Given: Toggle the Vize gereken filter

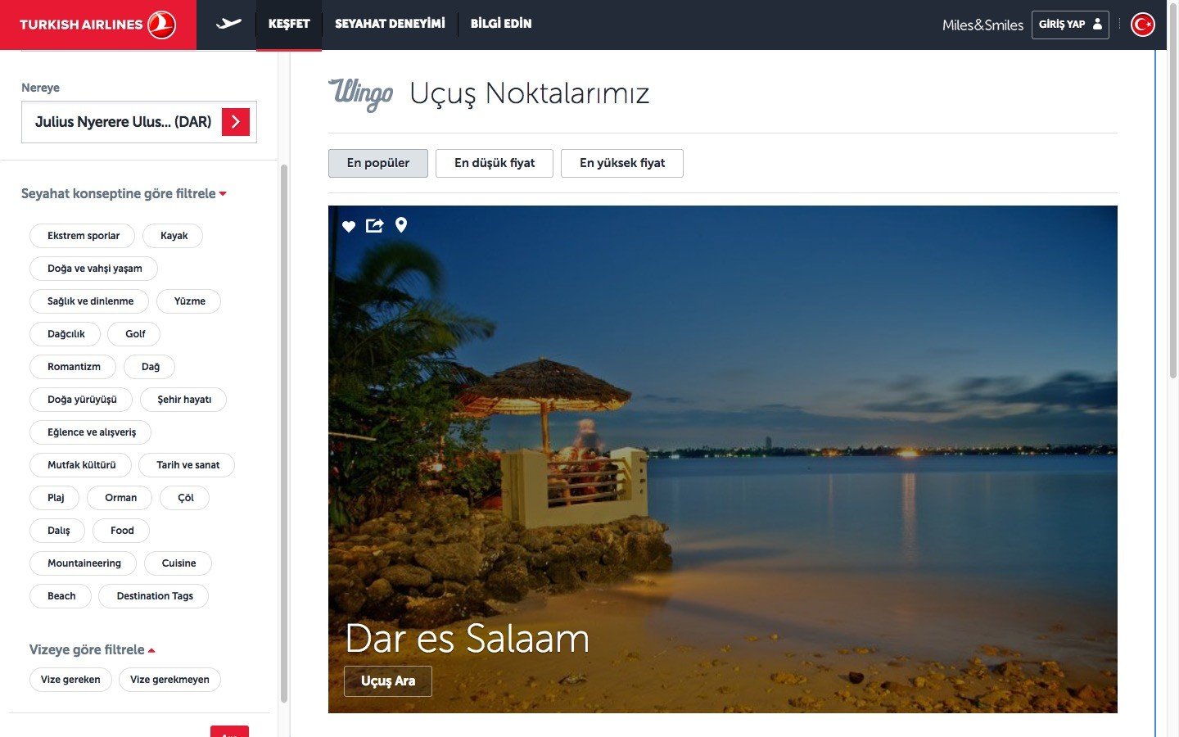Looking at the screenshot, I should [x=70, y=680].
